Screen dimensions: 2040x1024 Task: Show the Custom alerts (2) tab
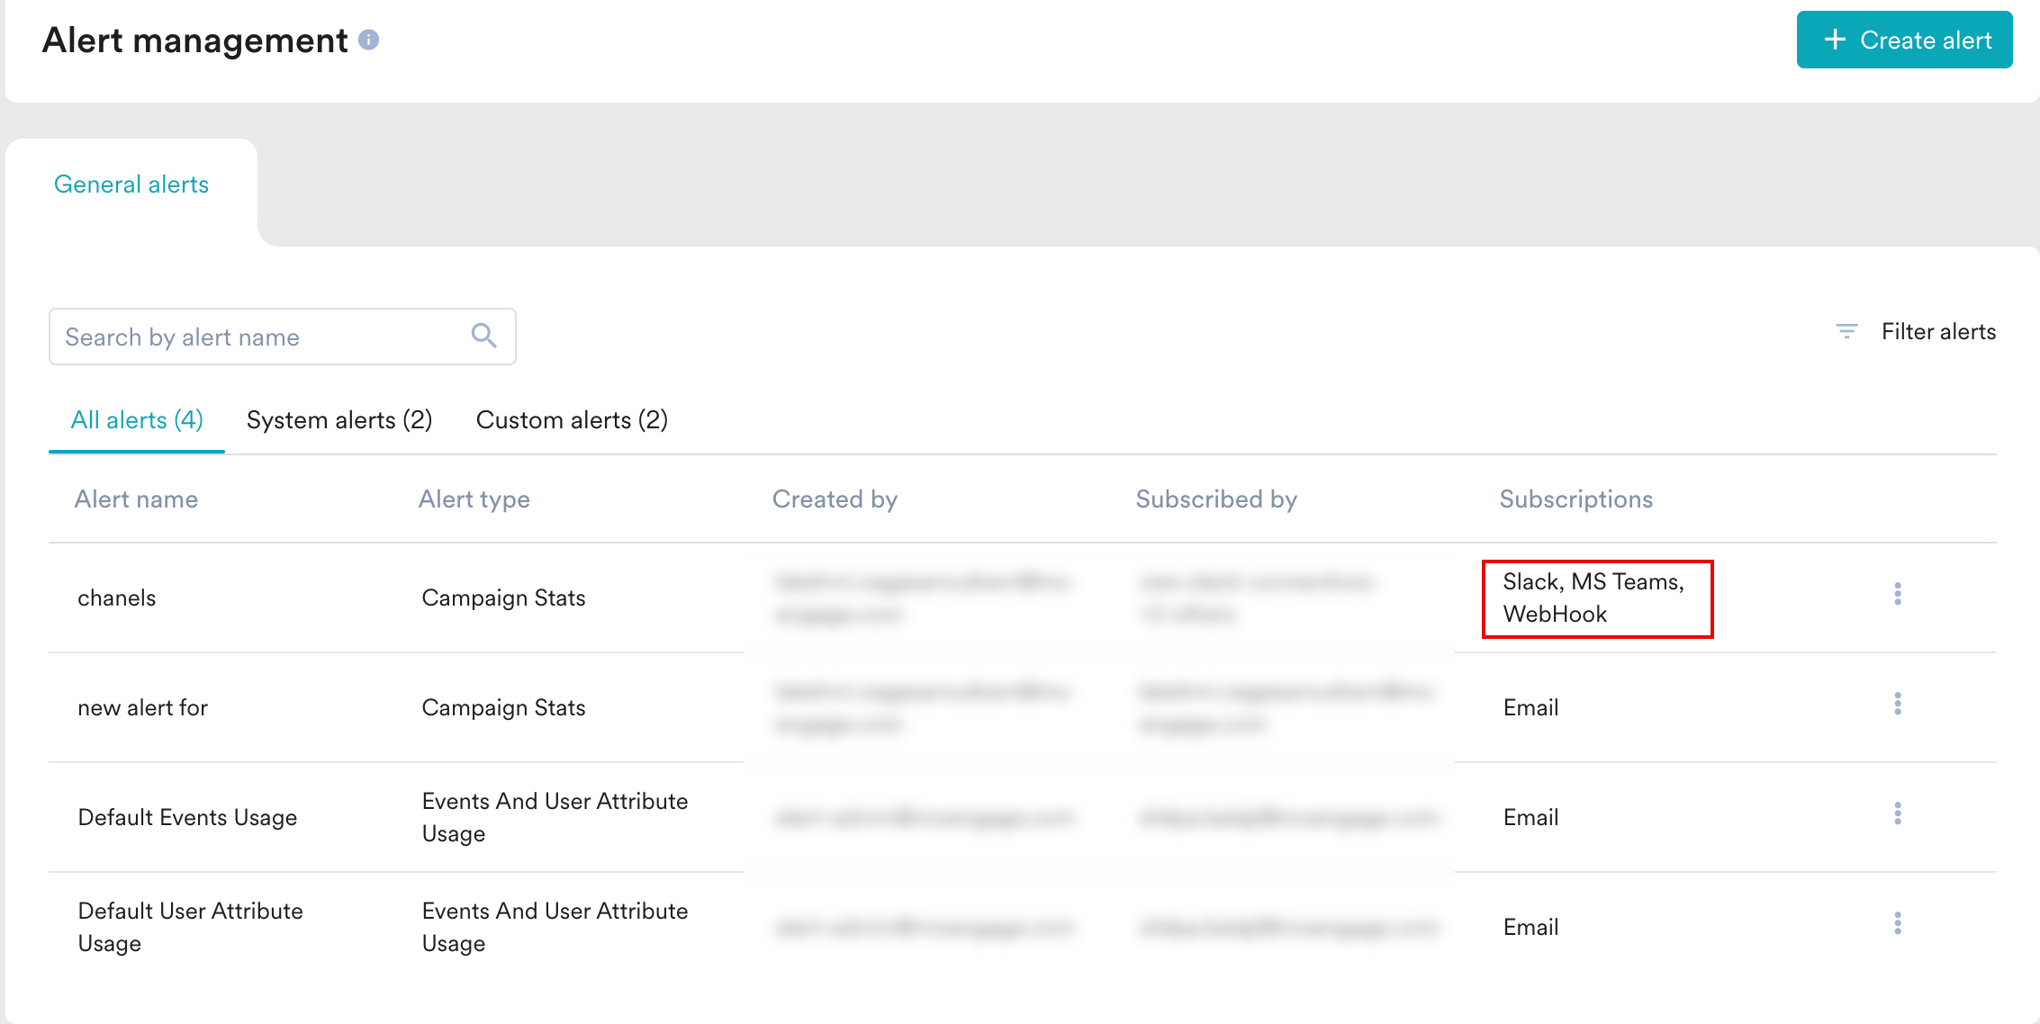(x=572, y=420)
